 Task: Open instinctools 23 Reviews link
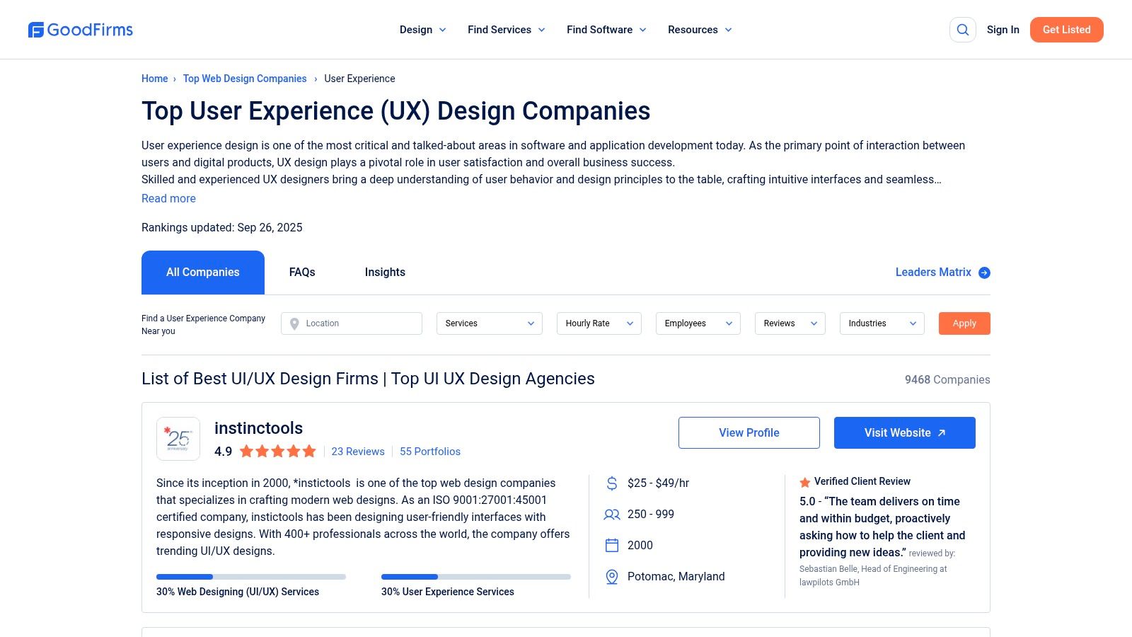(358, 452)
